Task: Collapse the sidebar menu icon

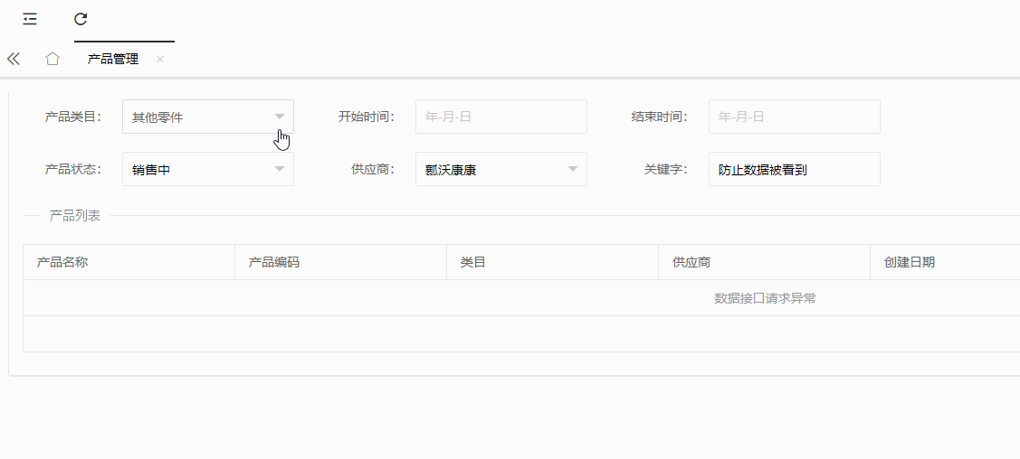Action: [30, 20]
